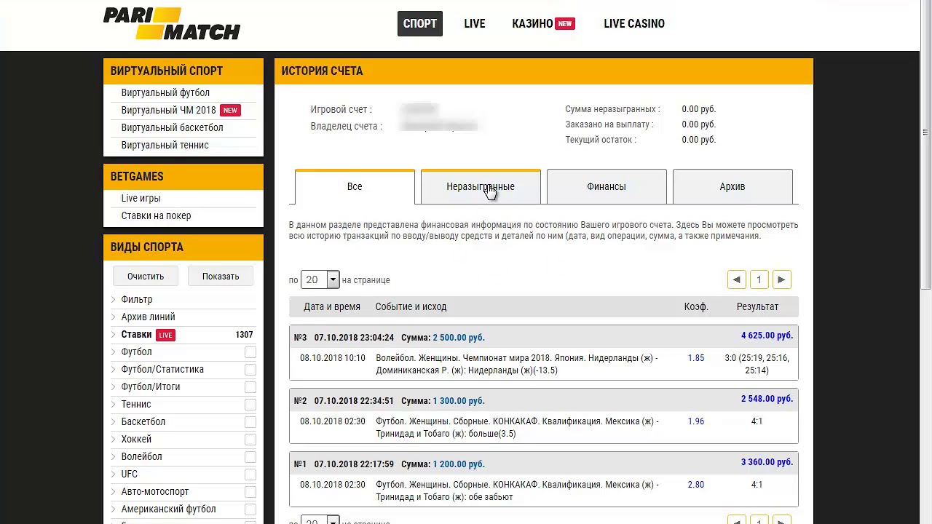Open Виртуальный баскетбол link
The image size is (932, 524).
[x=172, y=127]
